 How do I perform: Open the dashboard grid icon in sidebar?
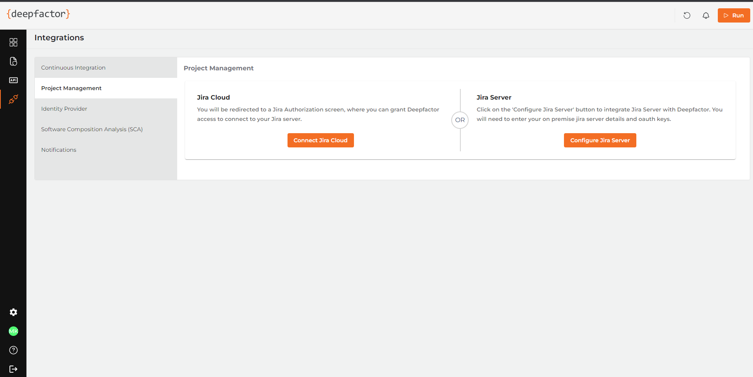[13, 42]
